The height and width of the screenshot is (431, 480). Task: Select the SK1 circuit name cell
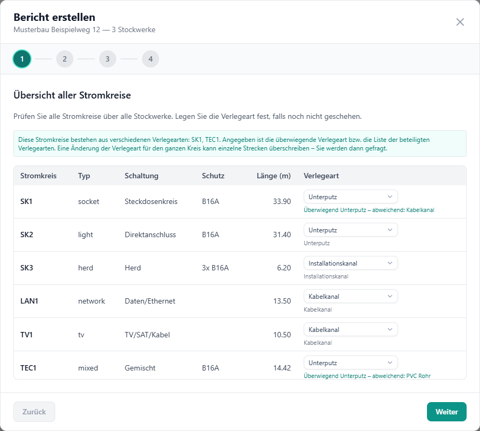(x=26, y=202)
